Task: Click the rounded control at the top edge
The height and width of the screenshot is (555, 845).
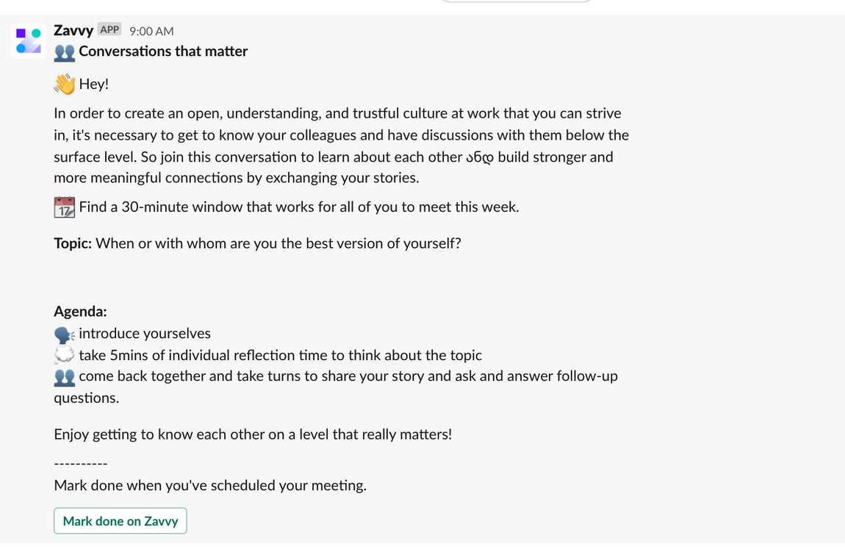Action: point(516,1)
